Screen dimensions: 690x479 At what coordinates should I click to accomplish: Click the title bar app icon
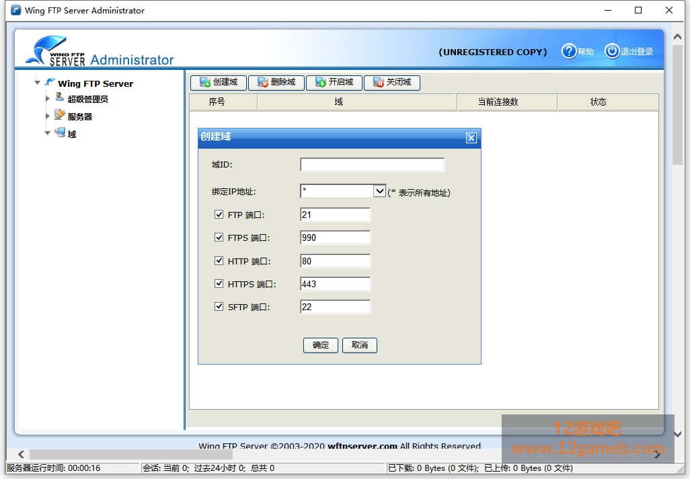coord(16,9)
